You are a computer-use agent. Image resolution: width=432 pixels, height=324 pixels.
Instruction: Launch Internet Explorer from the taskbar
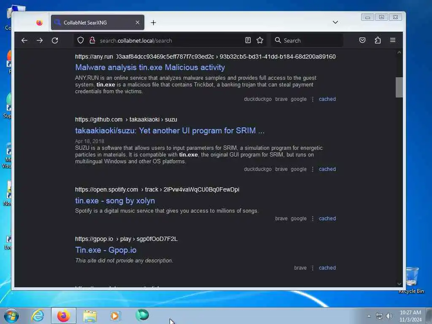[38, 316]
